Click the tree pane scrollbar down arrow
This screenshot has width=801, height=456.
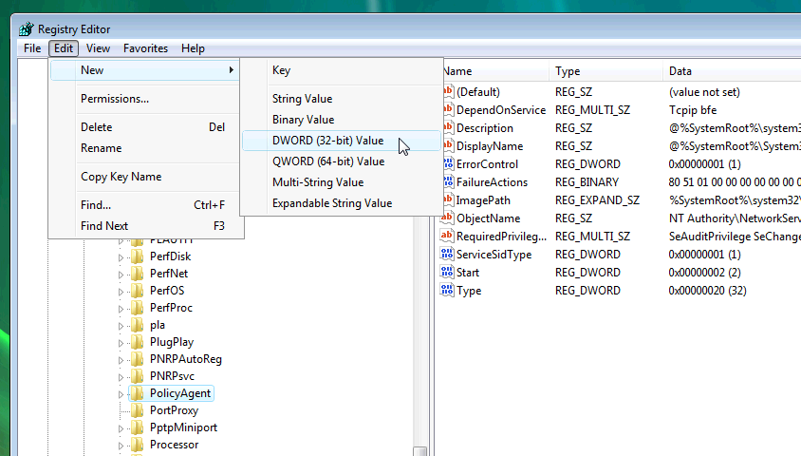click(x=419, y=450)
